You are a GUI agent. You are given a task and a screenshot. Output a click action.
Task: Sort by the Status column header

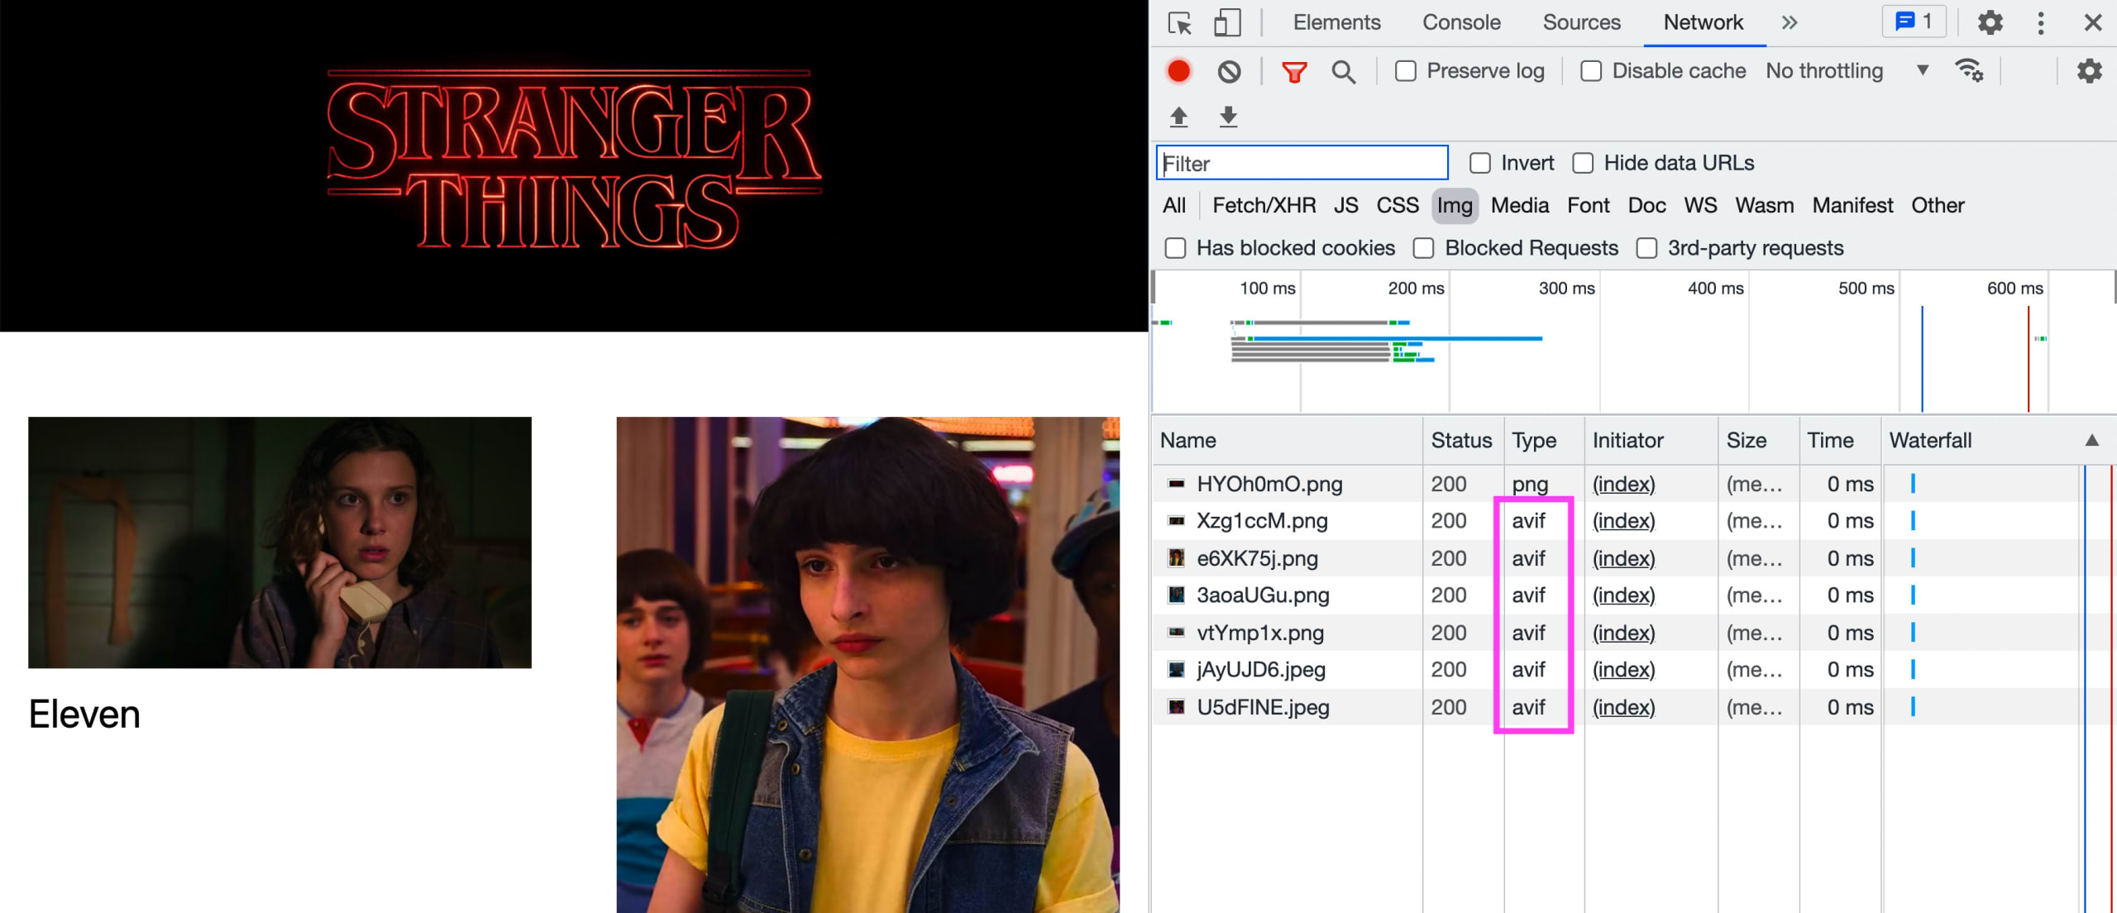1462,440
